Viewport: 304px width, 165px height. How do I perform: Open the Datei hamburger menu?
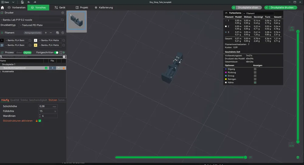point(5,2)
